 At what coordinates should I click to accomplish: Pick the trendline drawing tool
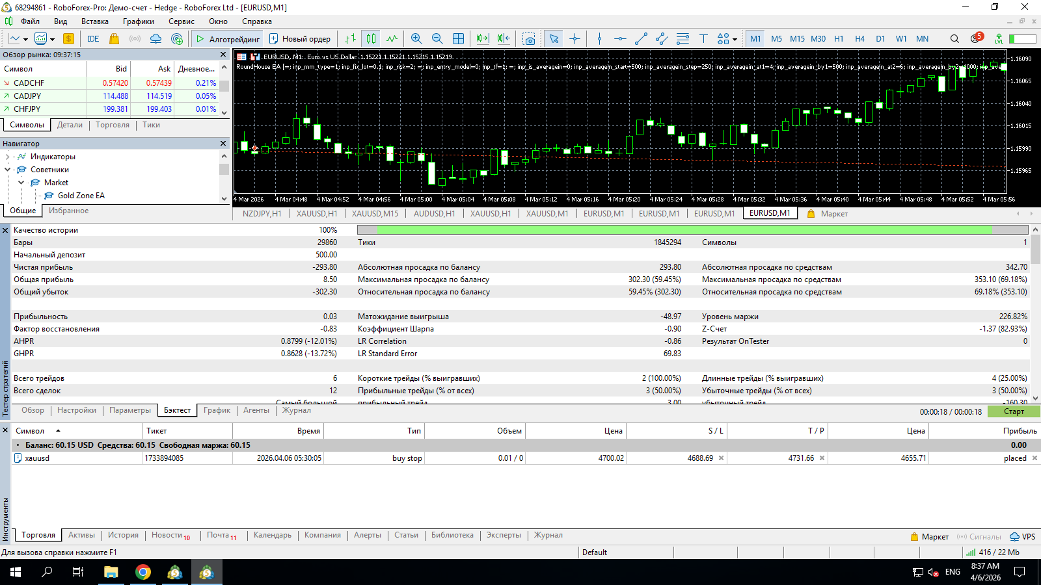click(x=641, y=39)
